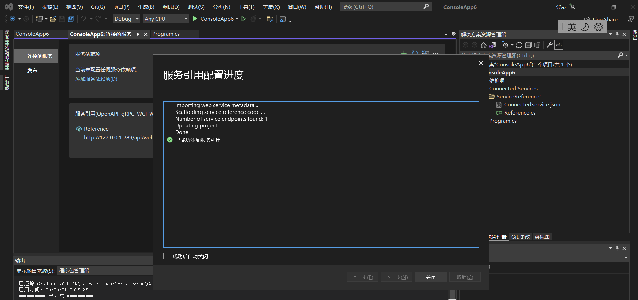Viewport: 638px width, 300px height.
Task: Click the find in files folder icon
Action: (x=270, y=19)
